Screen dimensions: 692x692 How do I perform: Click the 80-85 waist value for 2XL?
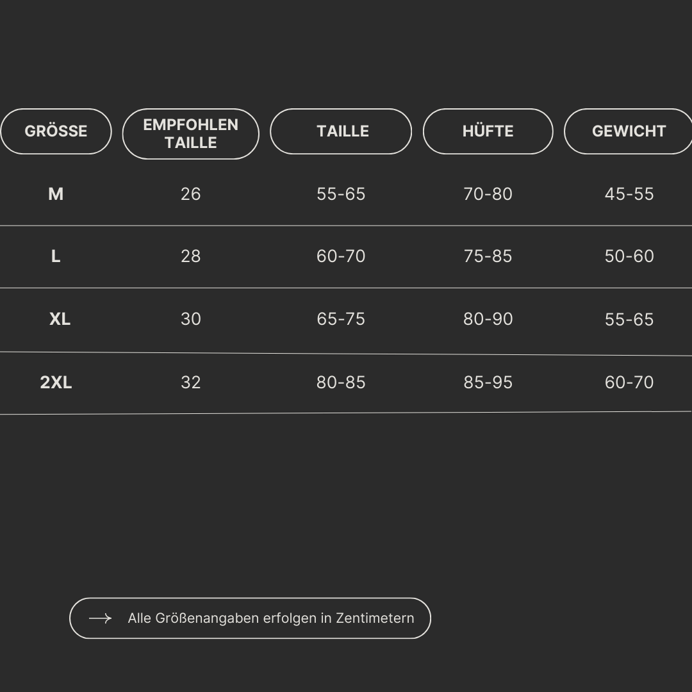[x=341, y=383]
